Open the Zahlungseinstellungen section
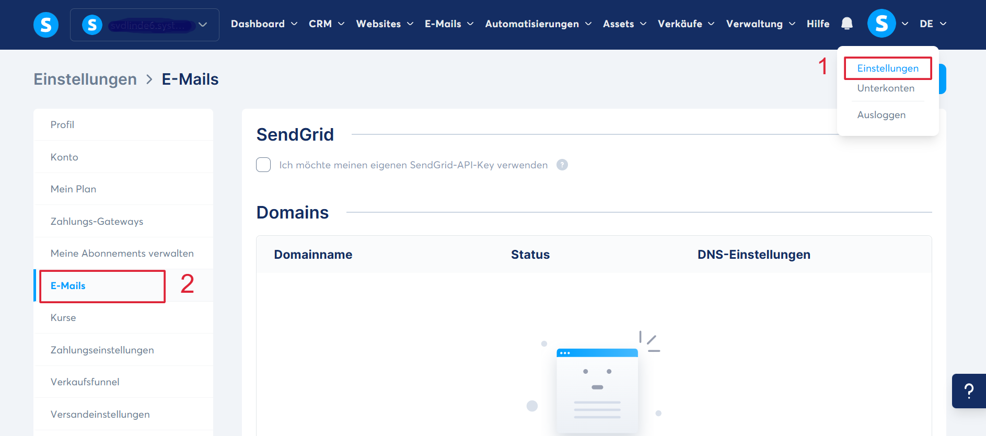986x436 pixels. (x=123, y=350)
